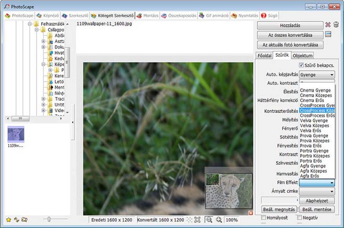This screenshot has width=344, height=228.
Task: Switch to the Objektum tab
Action: (x=303, y=56)
